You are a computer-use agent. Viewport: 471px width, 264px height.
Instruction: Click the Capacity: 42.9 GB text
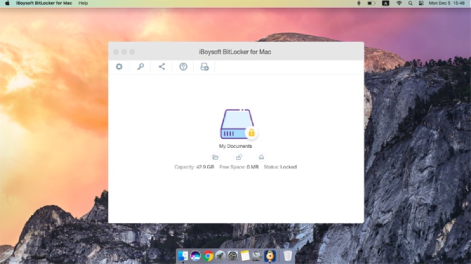[x=194, y=167]
